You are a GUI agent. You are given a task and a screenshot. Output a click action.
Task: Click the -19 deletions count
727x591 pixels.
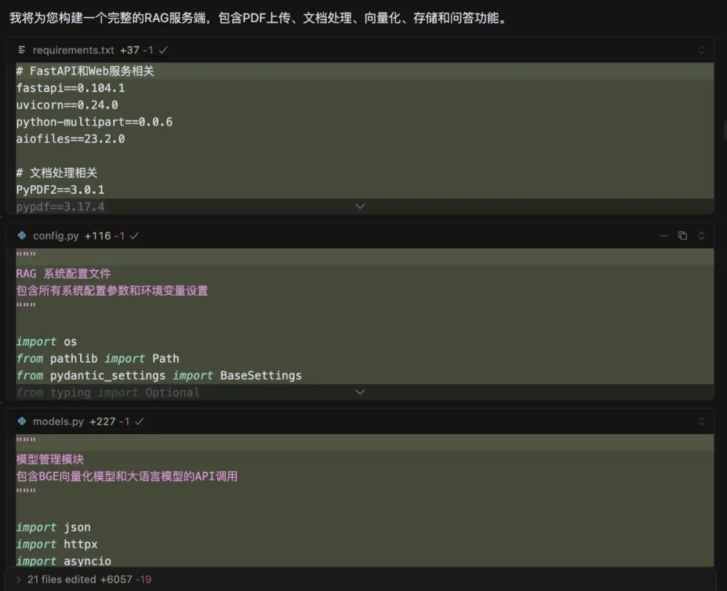pos(143,579)
